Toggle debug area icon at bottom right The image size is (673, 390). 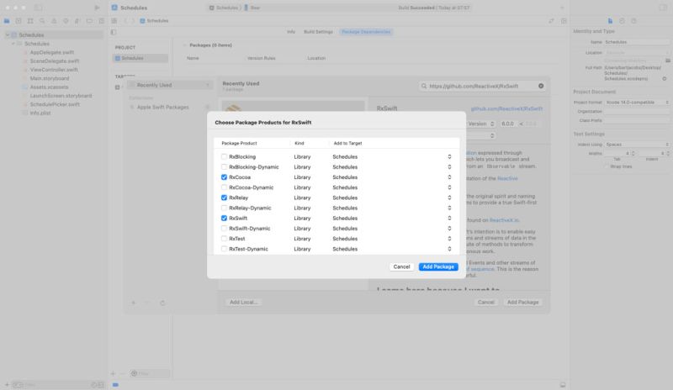tap(563, 385)
